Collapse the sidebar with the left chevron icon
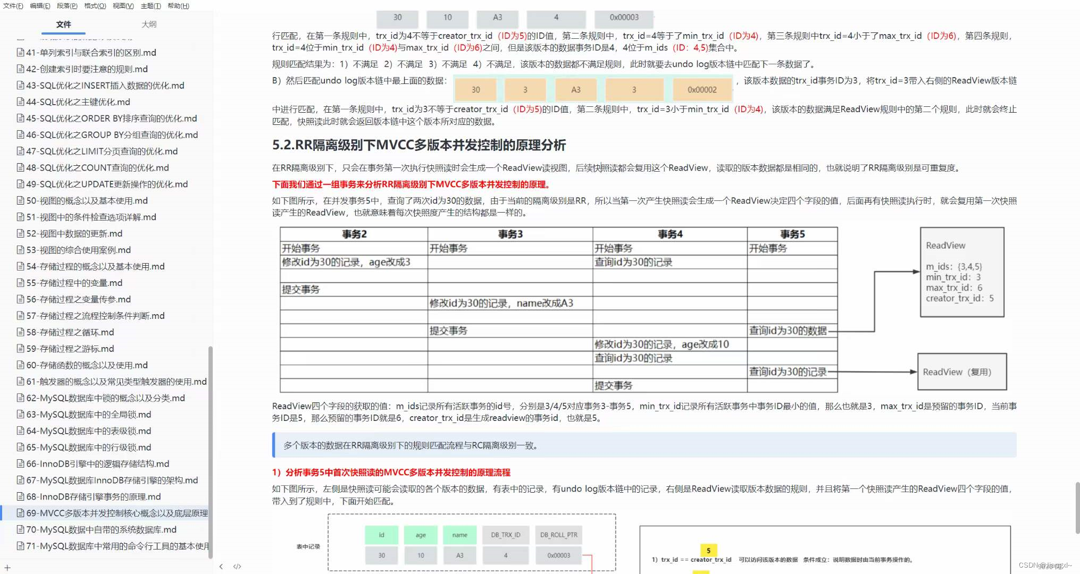The width and height of the screenshot is (1080, 574). click(221, 567)
